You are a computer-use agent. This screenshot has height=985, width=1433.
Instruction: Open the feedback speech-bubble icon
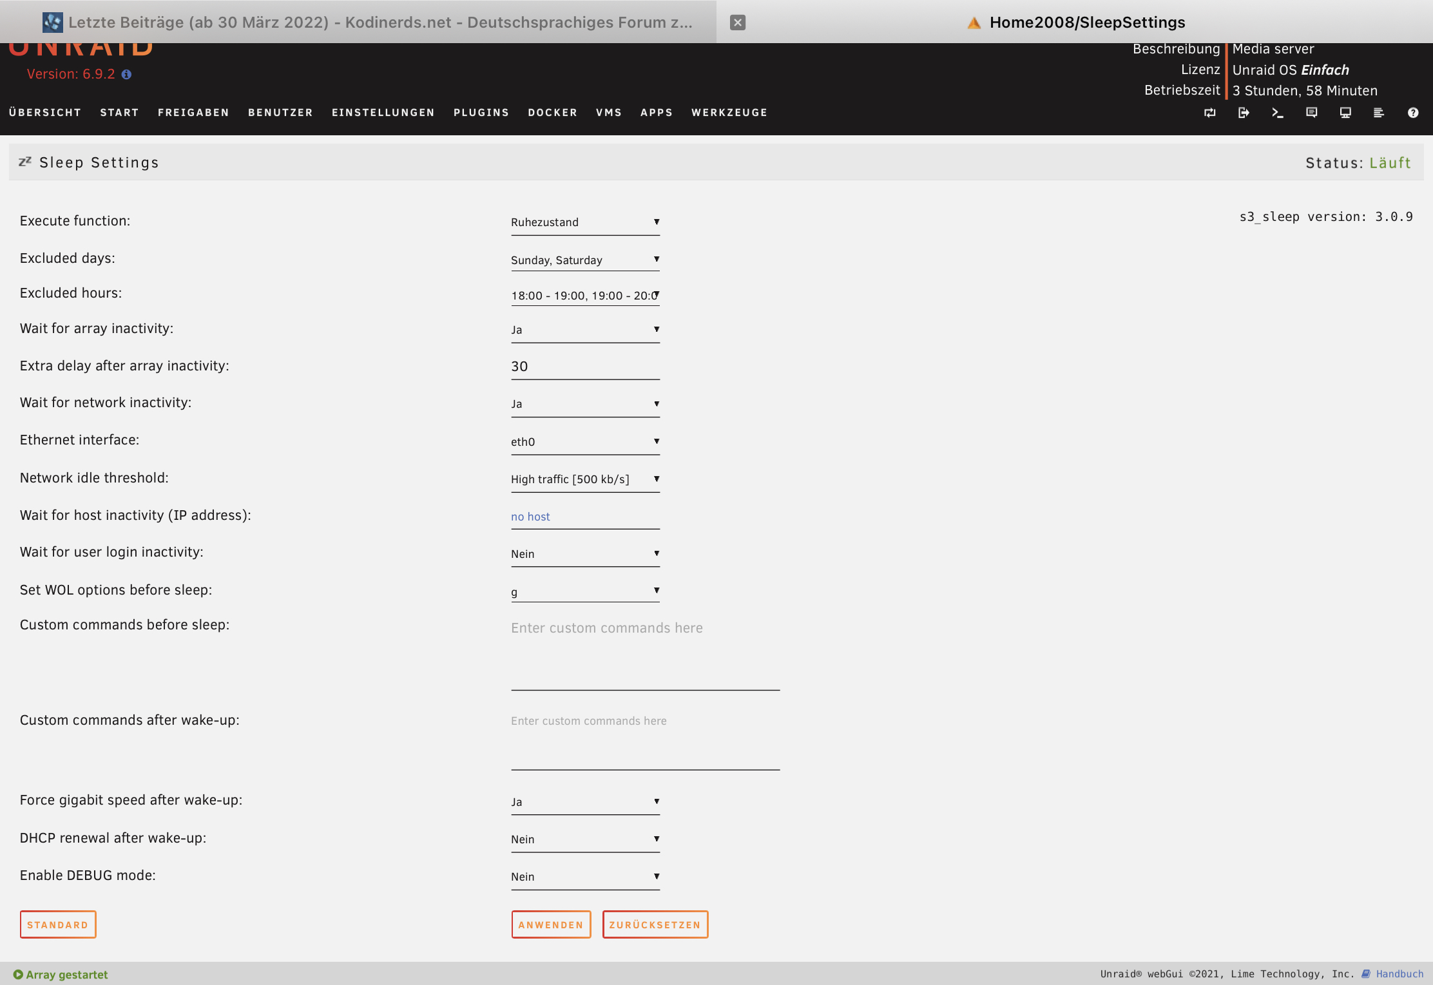coord(1311,113)
